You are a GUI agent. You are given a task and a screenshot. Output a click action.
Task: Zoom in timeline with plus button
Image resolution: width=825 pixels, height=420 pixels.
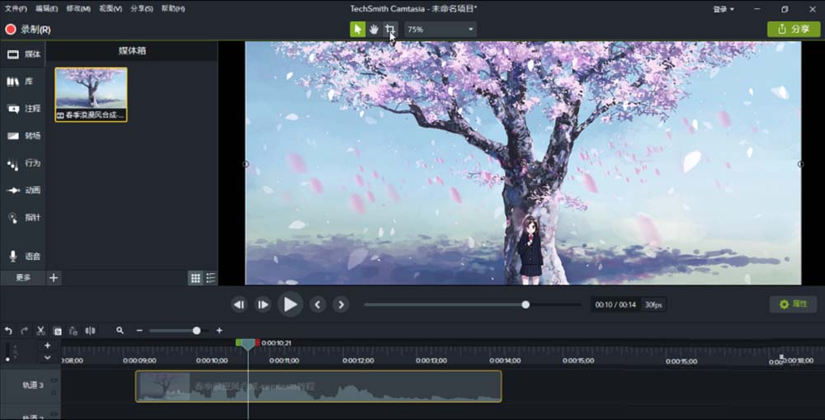point(219,331)
